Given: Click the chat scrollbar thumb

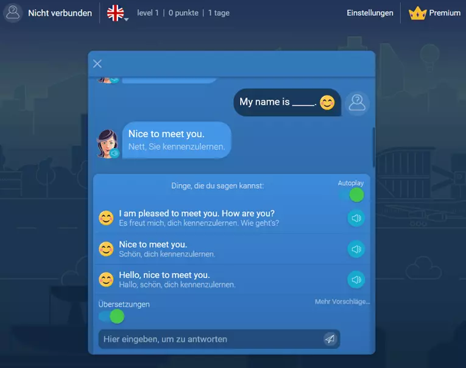Looking at the screenshot, I should 373,147.
